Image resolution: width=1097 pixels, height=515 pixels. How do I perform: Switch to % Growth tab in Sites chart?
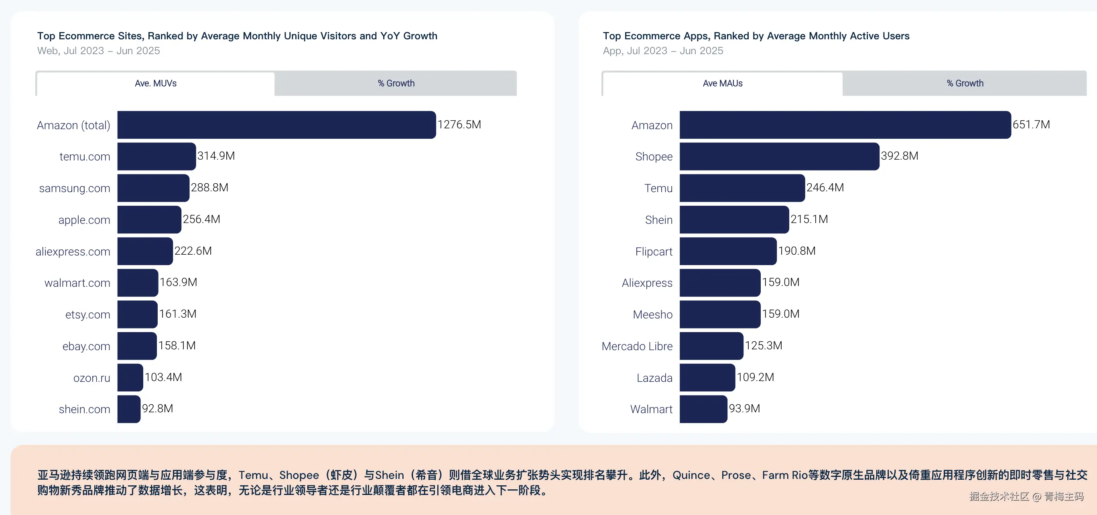396,83
